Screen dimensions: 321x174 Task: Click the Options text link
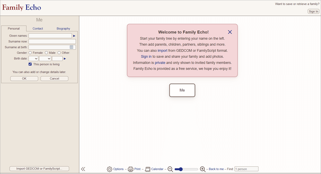pos(118,169)
